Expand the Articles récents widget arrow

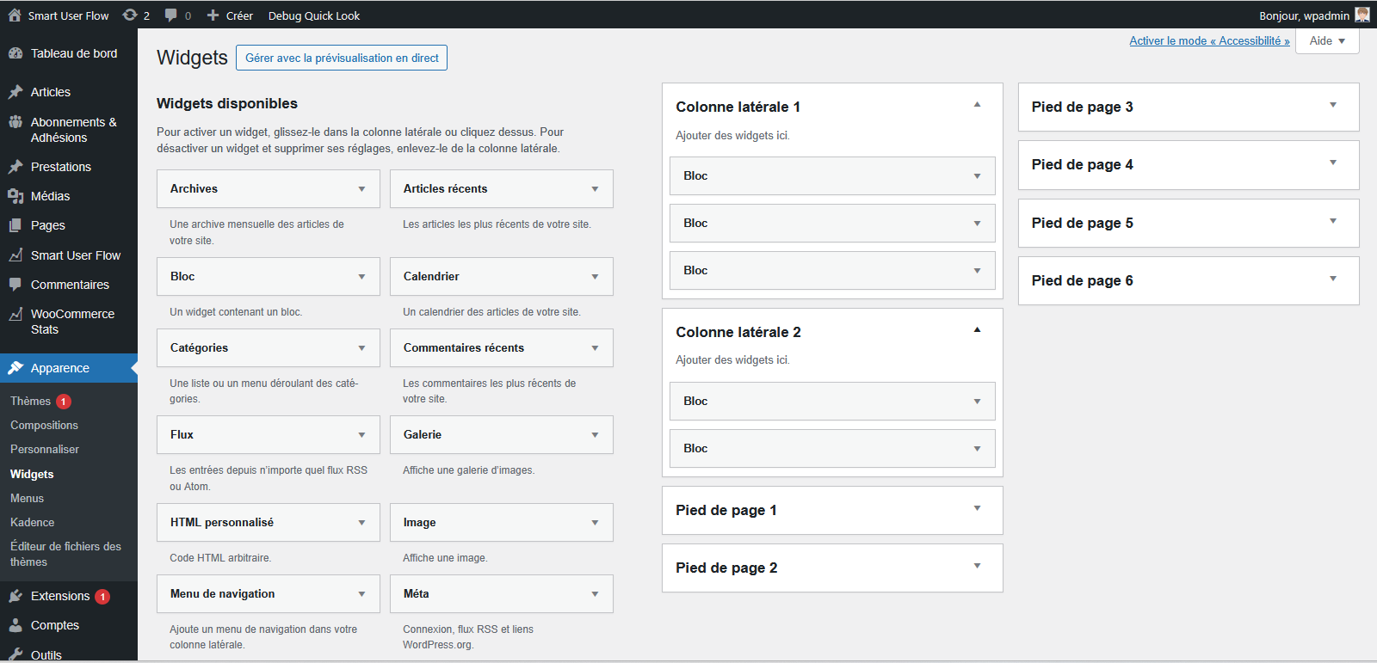click(595, 189)
